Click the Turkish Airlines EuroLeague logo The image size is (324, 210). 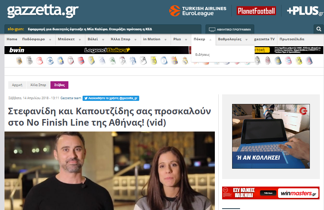(x=198, y=11)
